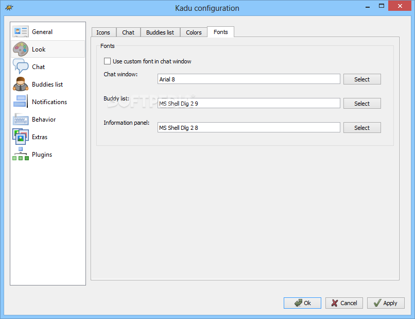
Task: Click the Extras pictures icon
Action: (21, 137)
